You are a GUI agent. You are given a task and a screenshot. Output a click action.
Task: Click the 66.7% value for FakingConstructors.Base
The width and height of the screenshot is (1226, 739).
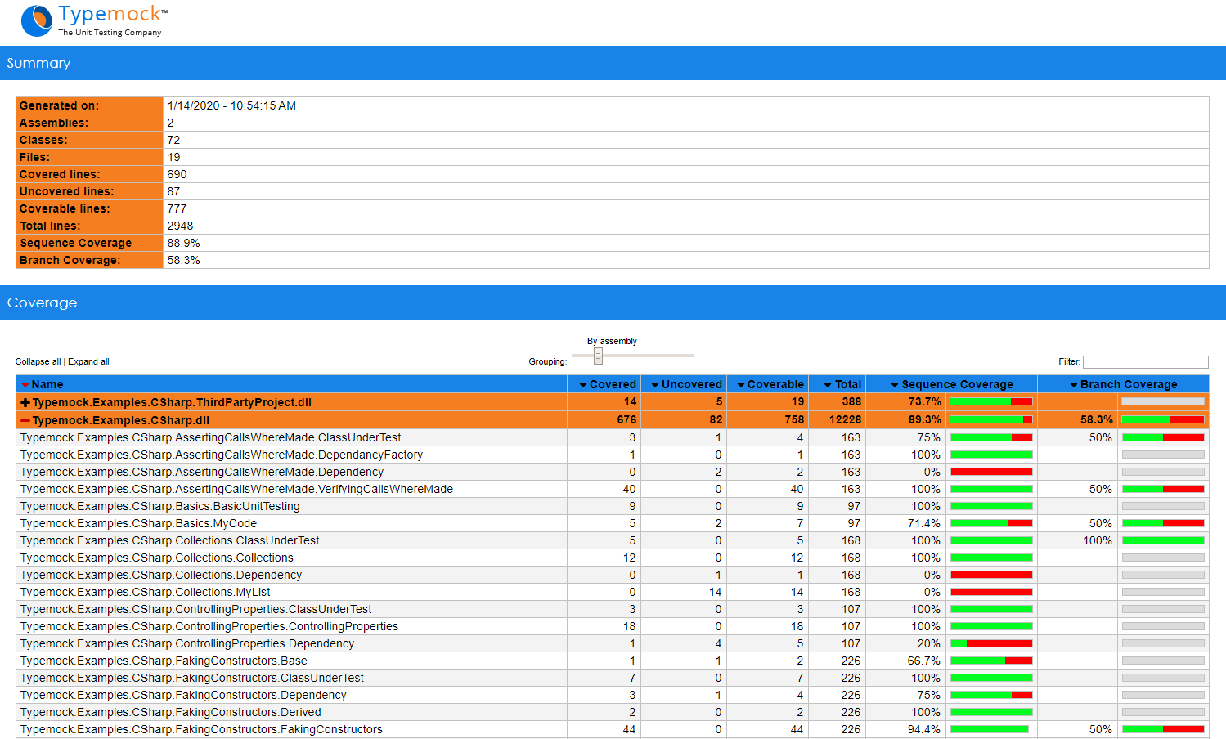coord(924,661)
